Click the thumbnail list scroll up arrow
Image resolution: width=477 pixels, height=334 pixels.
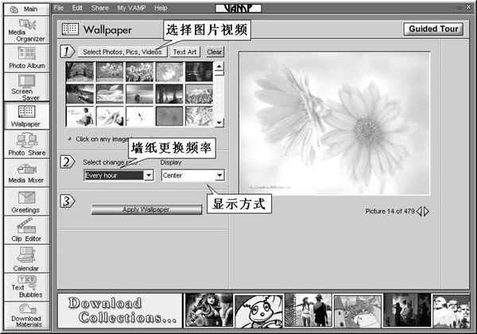click(219, 66)
